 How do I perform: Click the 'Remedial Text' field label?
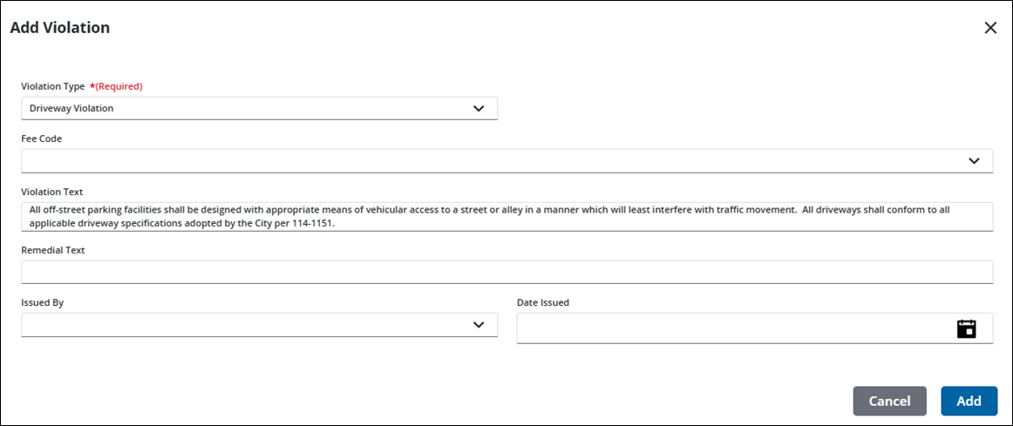(x=53, y=250)
